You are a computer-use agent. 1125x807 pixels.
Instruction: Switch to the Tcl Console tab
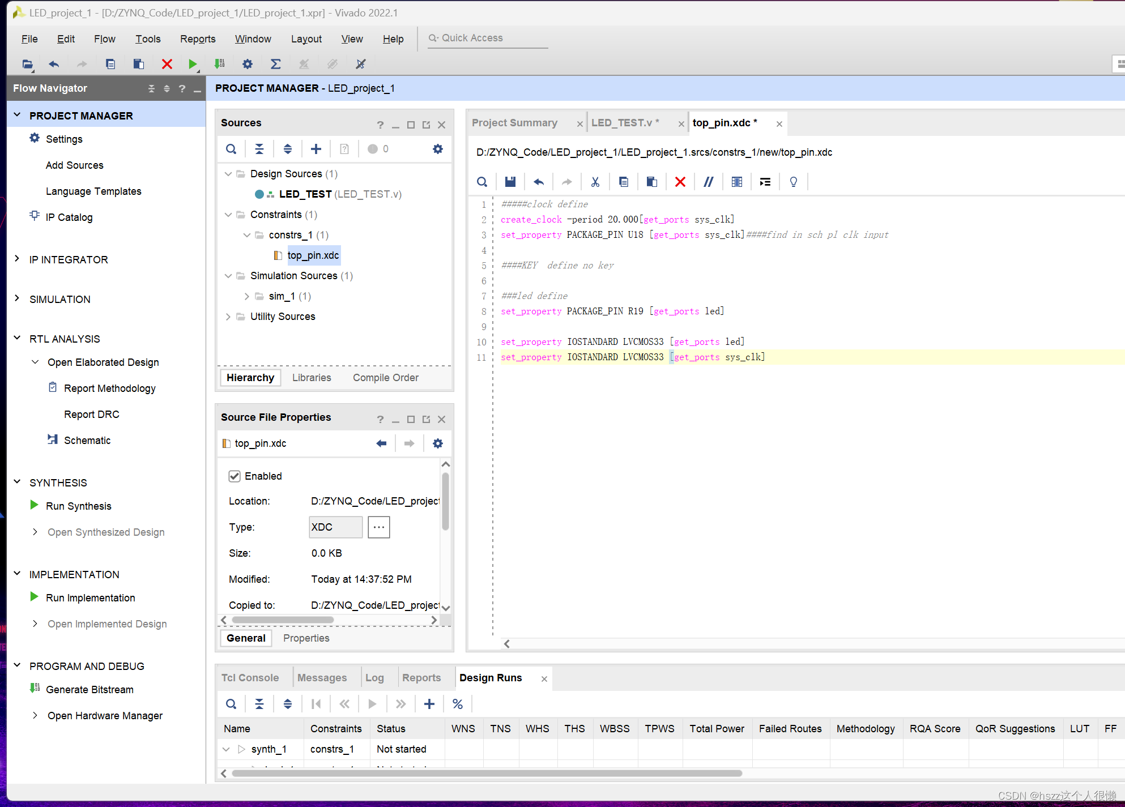pyautogui.click(x=250, y=678)
